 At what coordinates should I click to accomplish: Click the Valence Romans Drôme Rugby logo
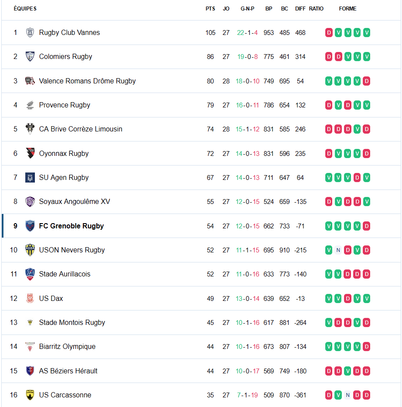coord(30,81)
